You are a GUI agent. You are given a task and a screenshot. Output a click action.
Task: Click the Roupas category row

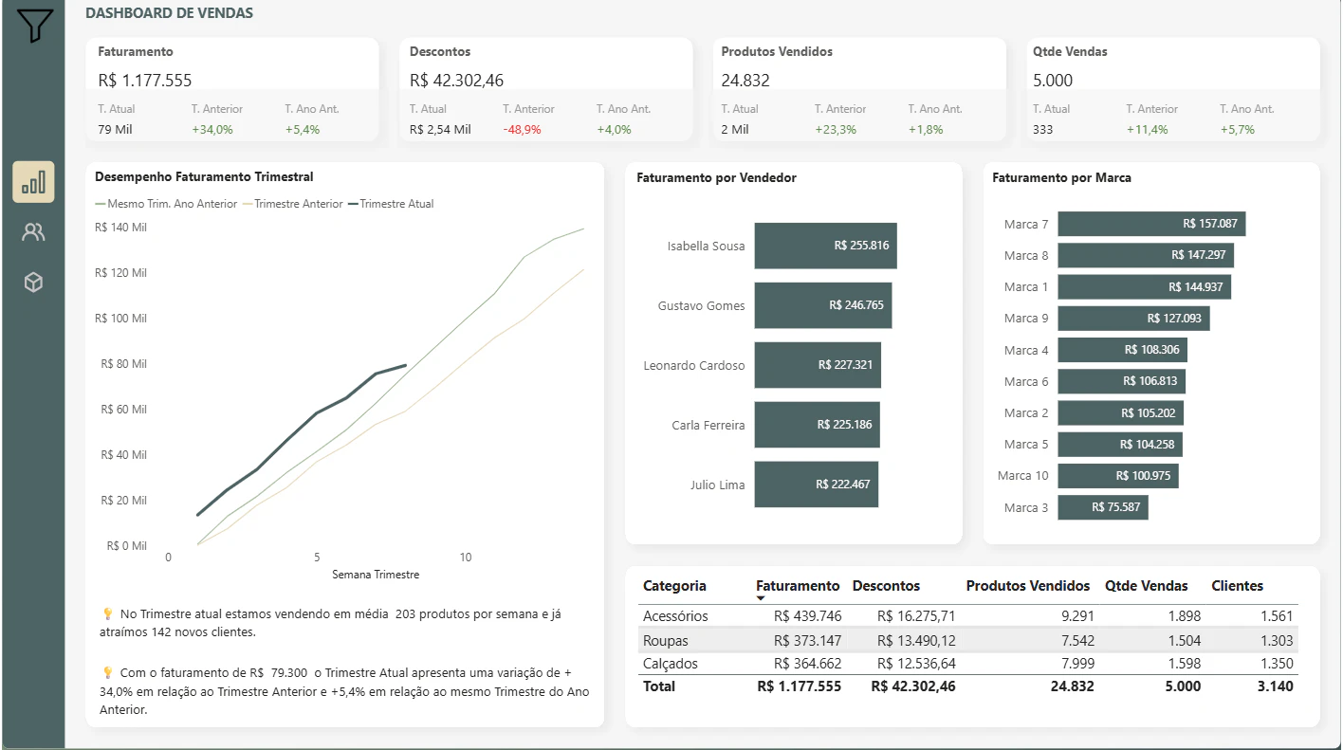tap(970, 640)
